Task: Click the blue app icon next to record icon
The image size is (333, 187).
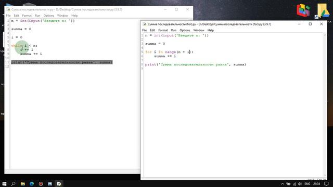Action: pos(50,183)
